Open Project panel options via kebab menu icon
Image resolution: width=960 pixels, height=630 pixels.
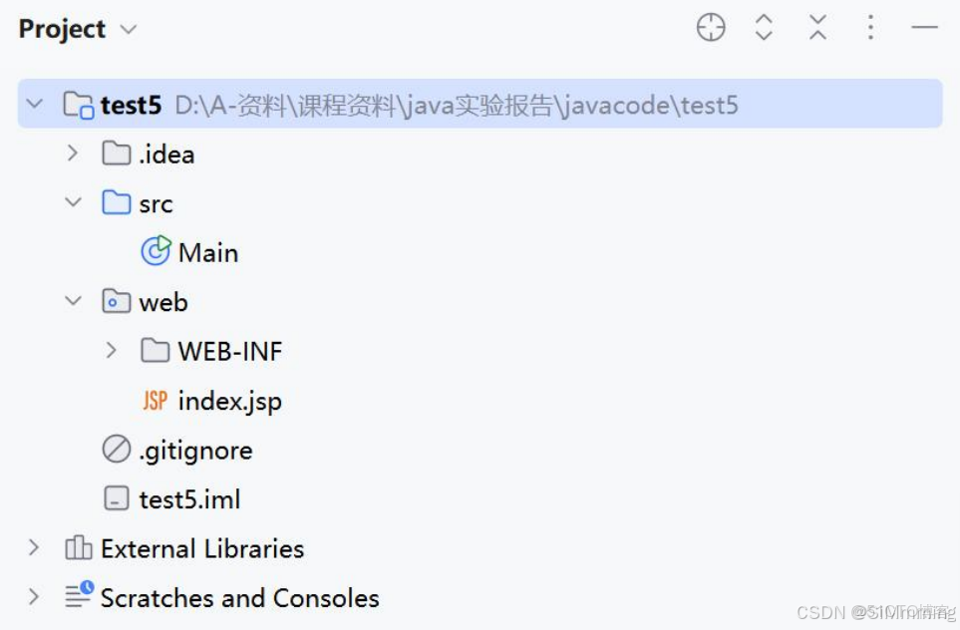(x=870, y=28)
